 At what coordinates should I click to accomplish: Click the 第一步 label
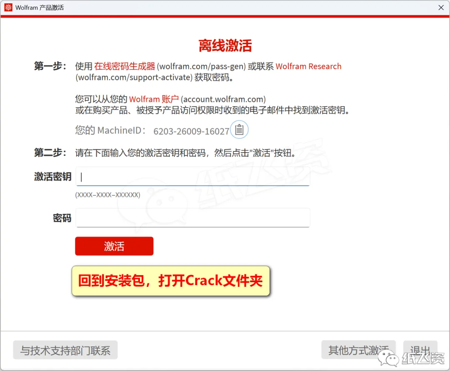(50, 66)
